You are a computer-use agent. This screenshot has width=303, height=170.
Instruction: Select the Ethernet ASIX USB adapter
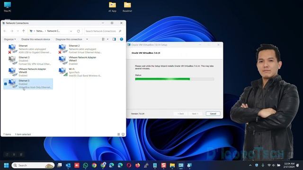point(30,49)
